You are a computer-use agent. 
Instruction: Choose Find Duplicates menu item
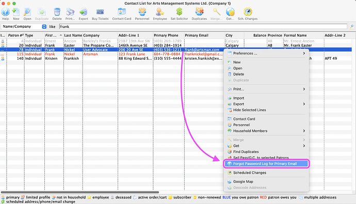coord(266,151)
